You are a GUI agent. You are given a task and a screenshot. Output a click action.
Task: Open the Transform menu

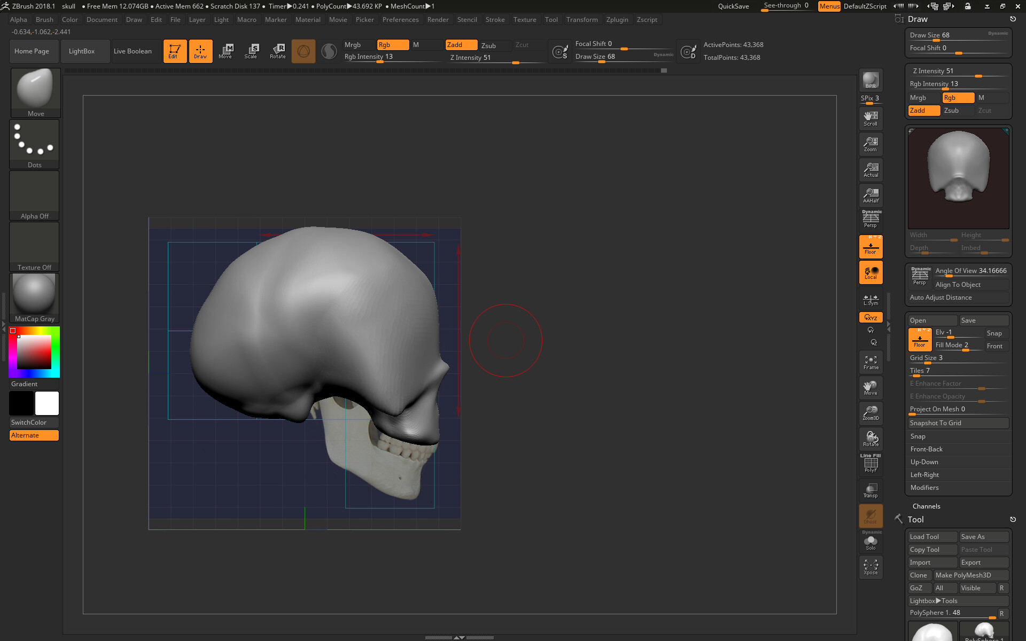point(582,20)
